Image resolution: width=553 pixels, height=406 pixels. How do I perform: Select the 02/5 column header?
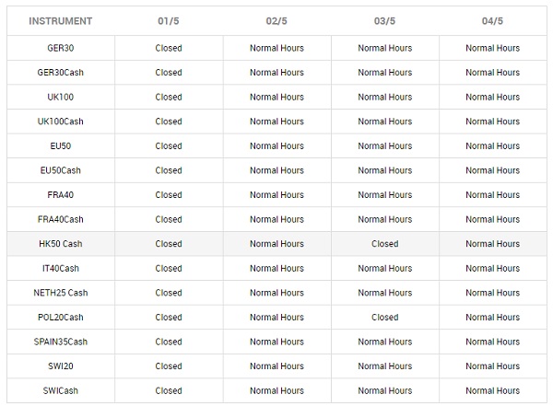pos(276,21)
